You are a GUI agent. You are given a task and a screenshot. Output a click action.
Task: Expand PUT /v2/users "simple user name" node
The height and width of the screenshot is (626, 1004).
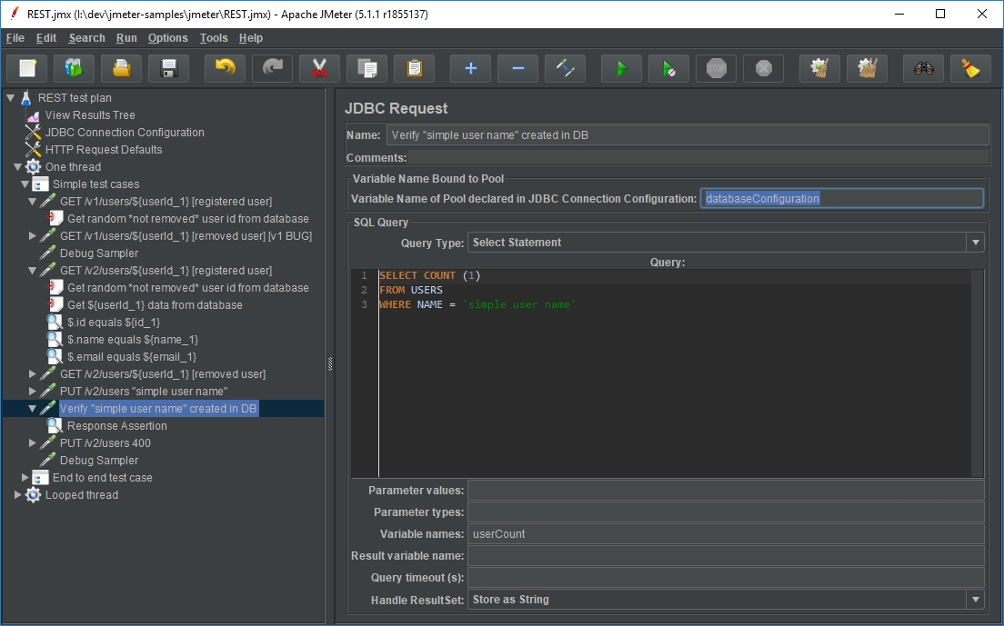tap(33, 392)
